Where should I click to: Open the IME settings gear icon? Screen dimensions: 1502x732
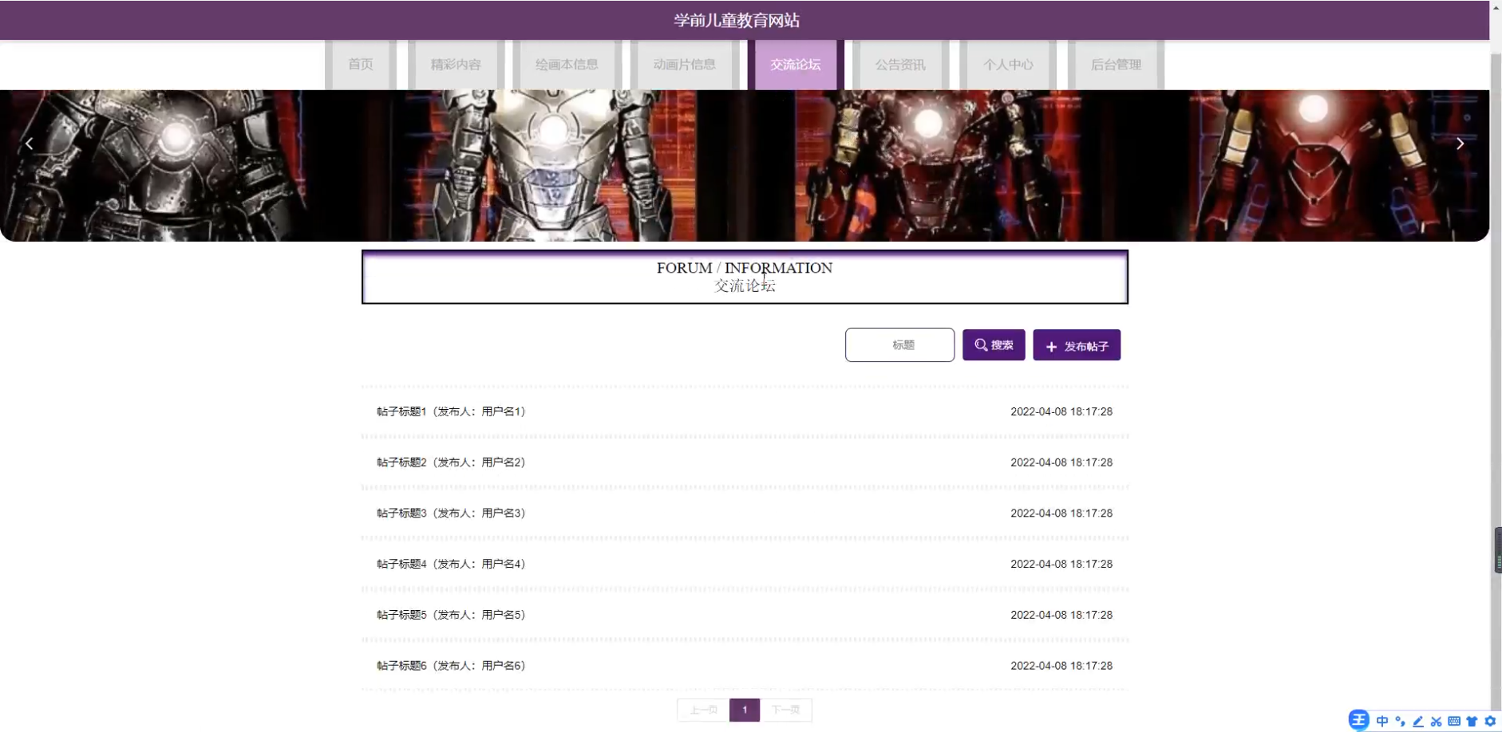pos(1490,721)
